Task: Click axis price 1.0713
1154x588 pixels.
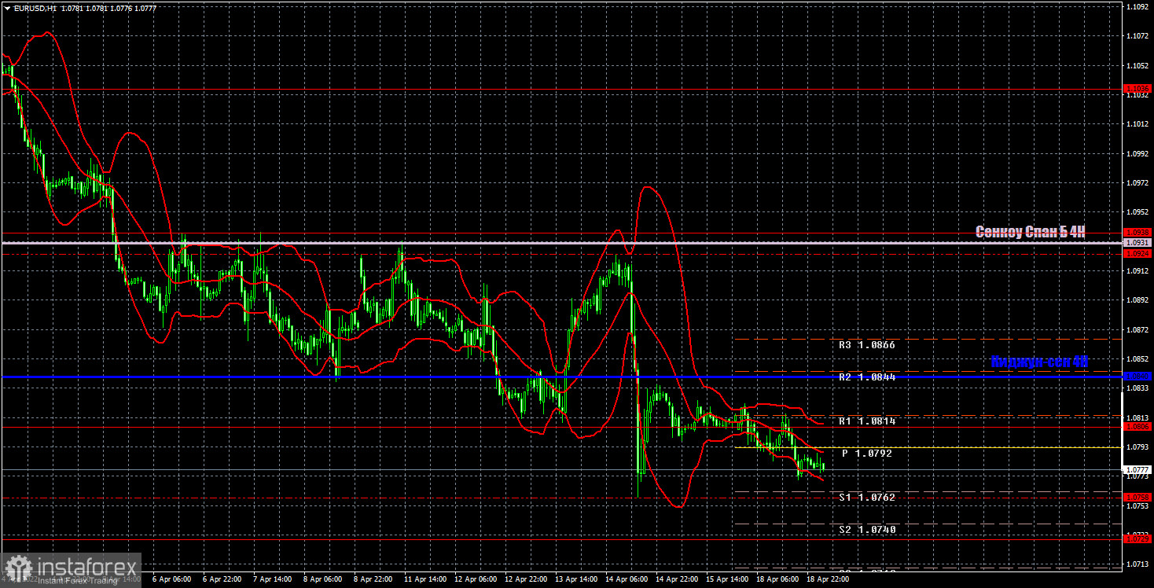Action: 1137,564
